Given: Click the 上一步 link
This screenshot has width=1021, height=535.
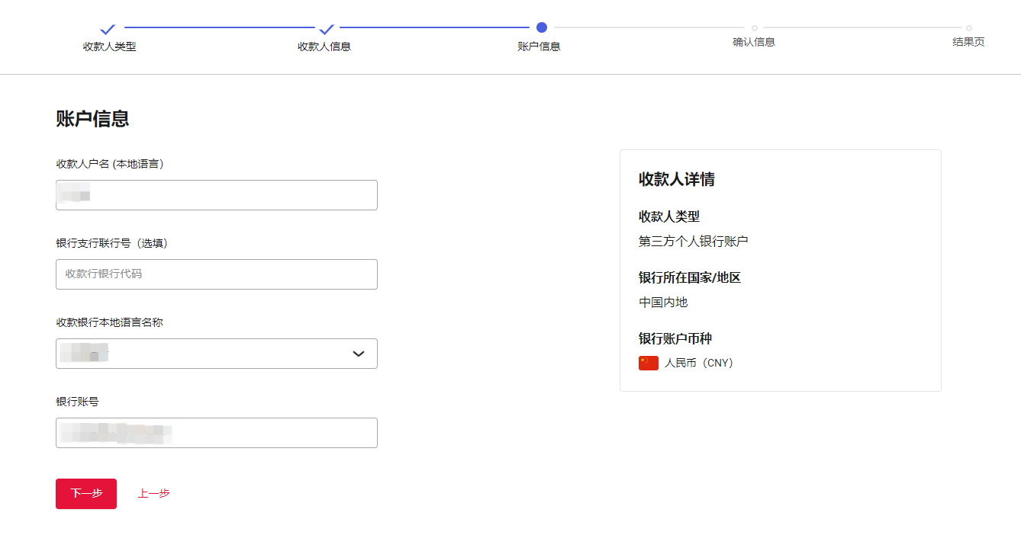Looking at the screenshot, I should [153, 493].
